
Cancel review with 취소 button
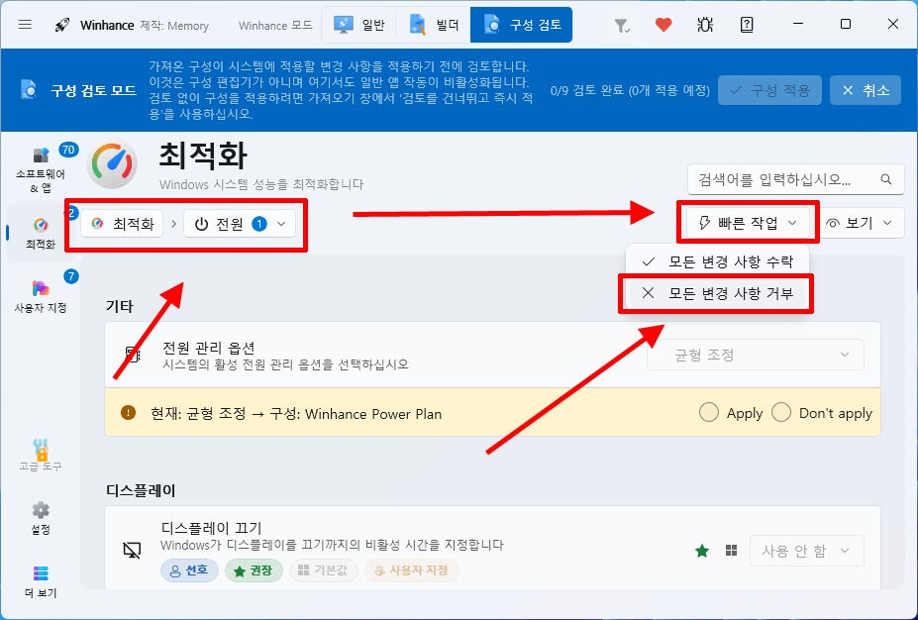[x=866, y=90]
